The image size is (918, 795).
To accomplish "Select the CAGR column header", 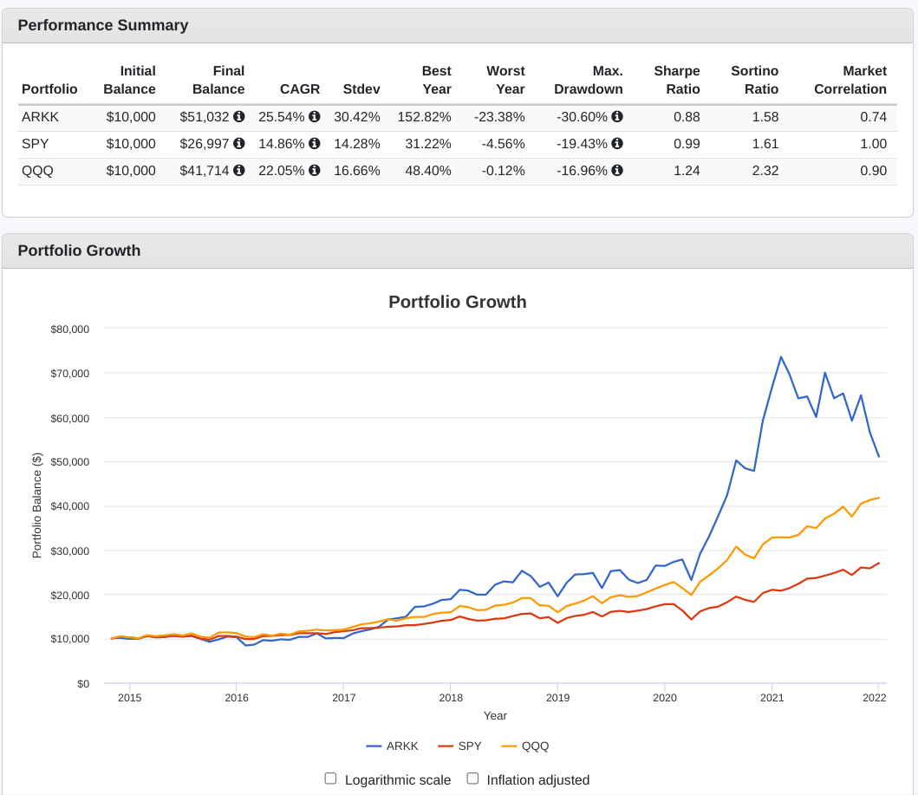I will tap(300, 89).
